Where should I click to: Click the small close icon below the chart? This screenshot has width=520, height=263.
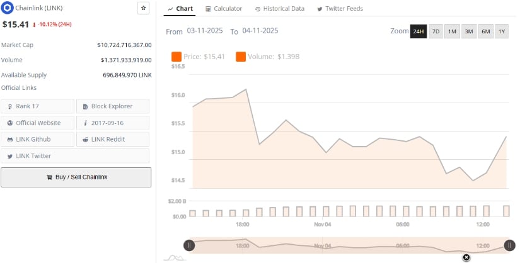(x=466, y=257)
